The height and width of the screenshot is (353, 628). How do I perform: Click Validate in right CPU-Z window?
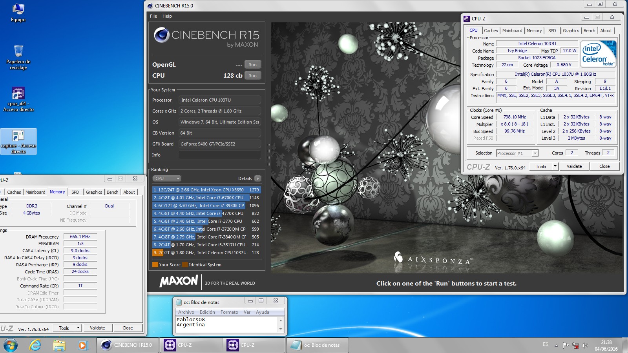coord(574,166)
